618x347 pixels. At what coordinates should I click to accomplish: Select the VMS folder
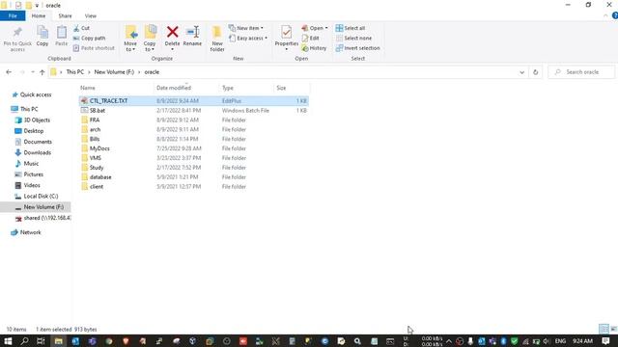click(x=193, y=158)
